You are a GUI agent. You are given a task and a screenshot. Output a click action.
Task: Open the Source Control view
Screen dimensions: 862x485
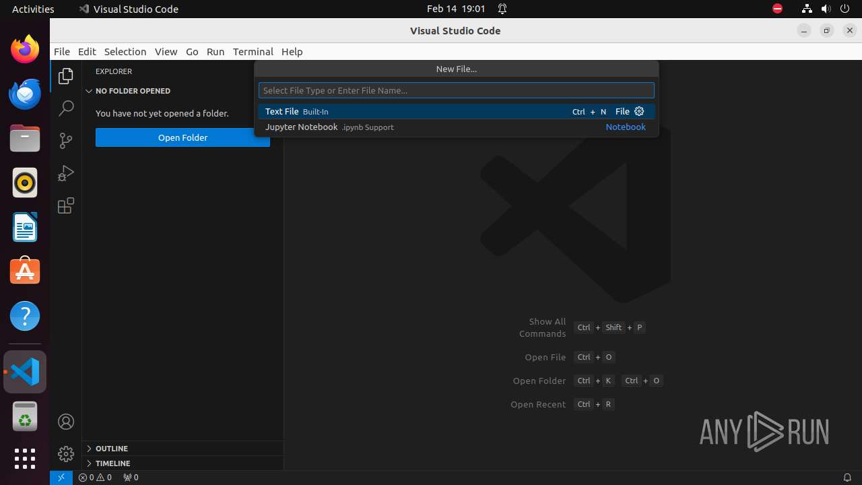pyautogui.click(x=66, y=140)
